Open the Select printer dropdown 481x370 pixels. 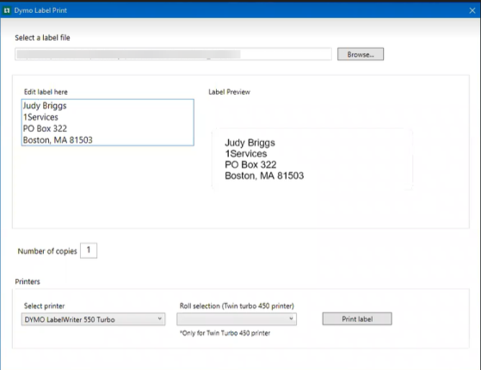93,319
